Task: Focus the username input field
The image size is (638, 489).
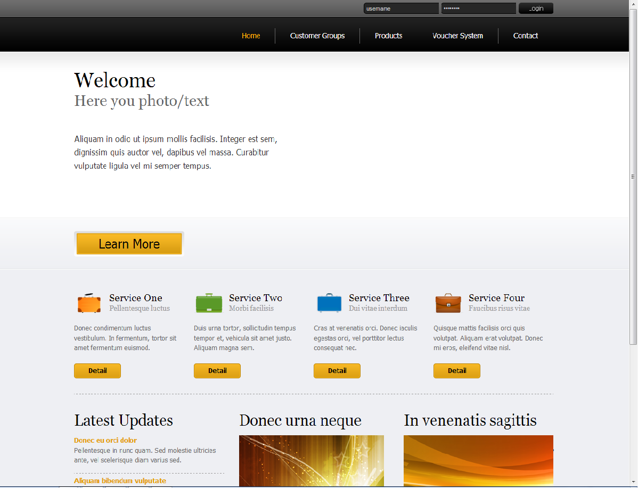Action: (x=400, y=9)
